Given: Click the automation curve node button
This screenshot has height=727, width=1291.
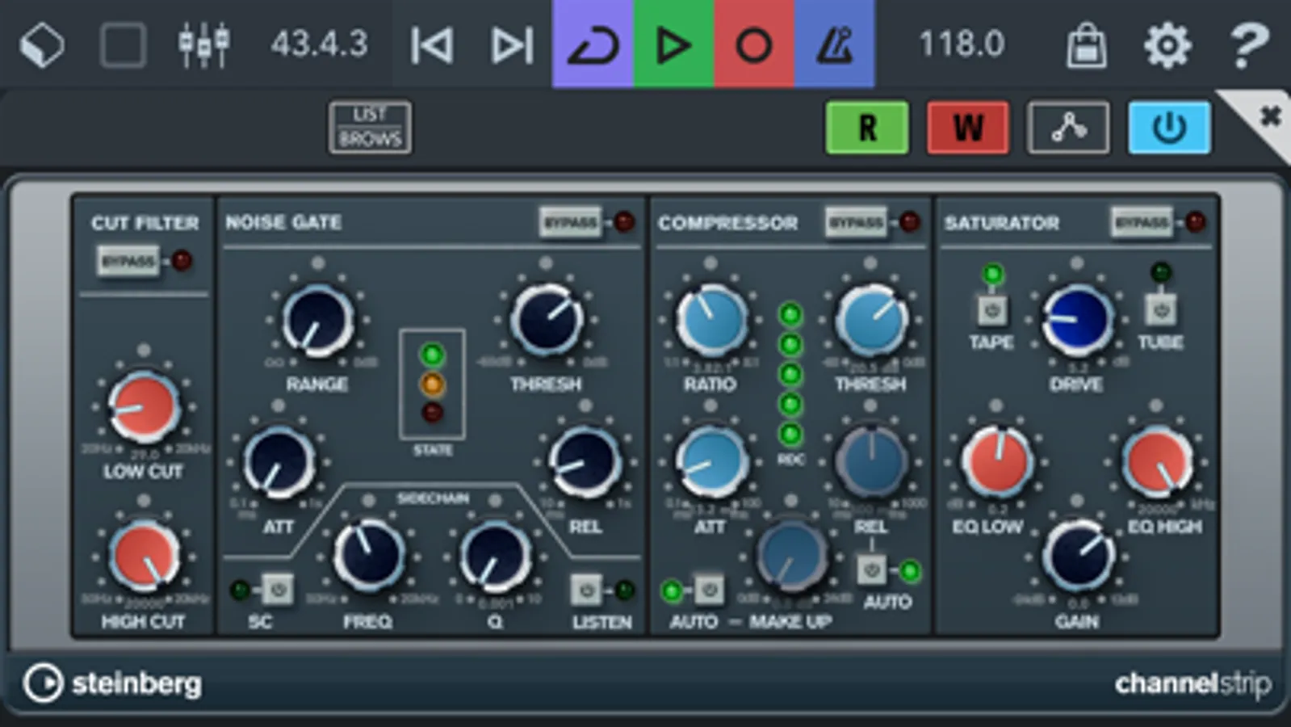Looking at the screenshot, I should click(1068, 128).
